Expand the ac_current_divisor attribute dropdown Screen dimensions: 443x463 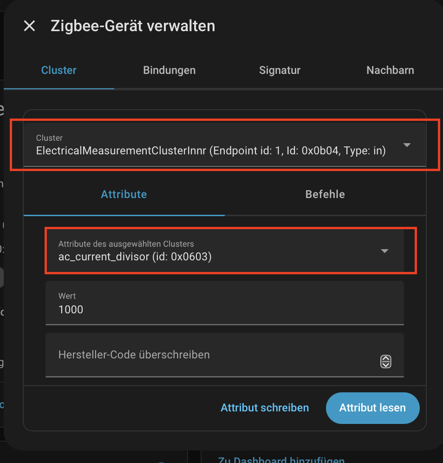click(x=214, y=251)
